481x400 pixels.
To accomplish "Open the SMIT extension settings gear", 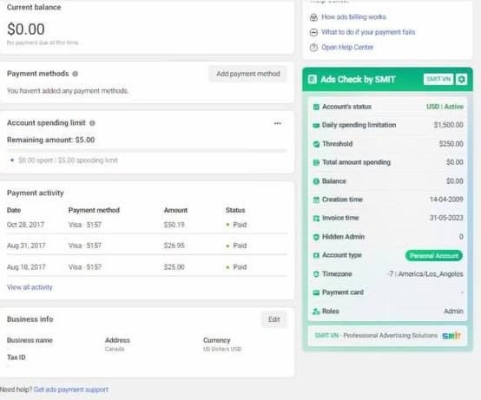I will tap(461, 79).
